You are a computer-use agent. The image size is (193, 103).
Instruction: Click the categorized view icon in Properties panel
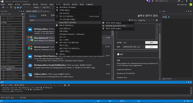pos(163,17)
